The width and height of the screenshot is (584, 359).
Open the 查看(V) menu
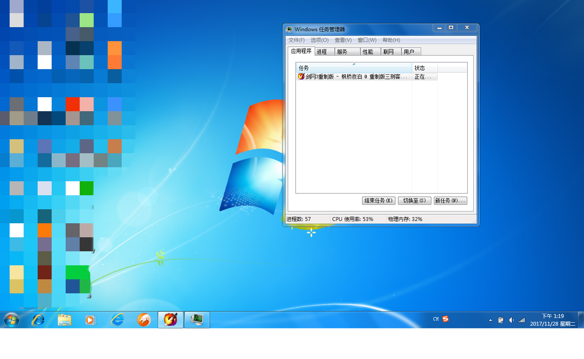click(343, 40)
